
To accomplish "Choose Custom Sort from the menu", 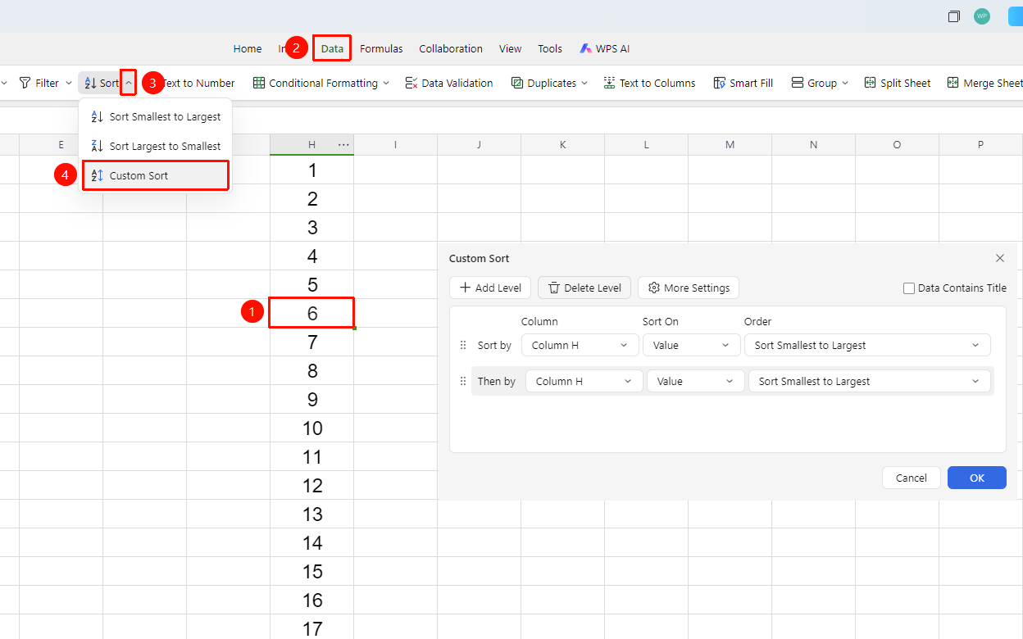I will click(156, 175).
